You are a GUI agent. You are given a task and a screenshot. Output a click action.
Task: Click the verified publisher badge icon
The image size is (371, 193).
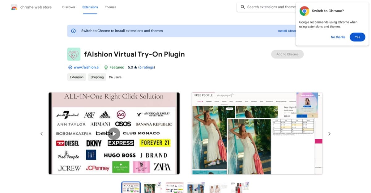(x=70, y=67)
